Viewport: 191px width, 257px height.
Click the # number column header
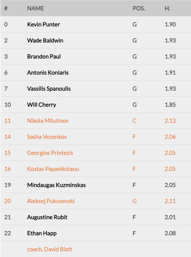tap(6, 8)
